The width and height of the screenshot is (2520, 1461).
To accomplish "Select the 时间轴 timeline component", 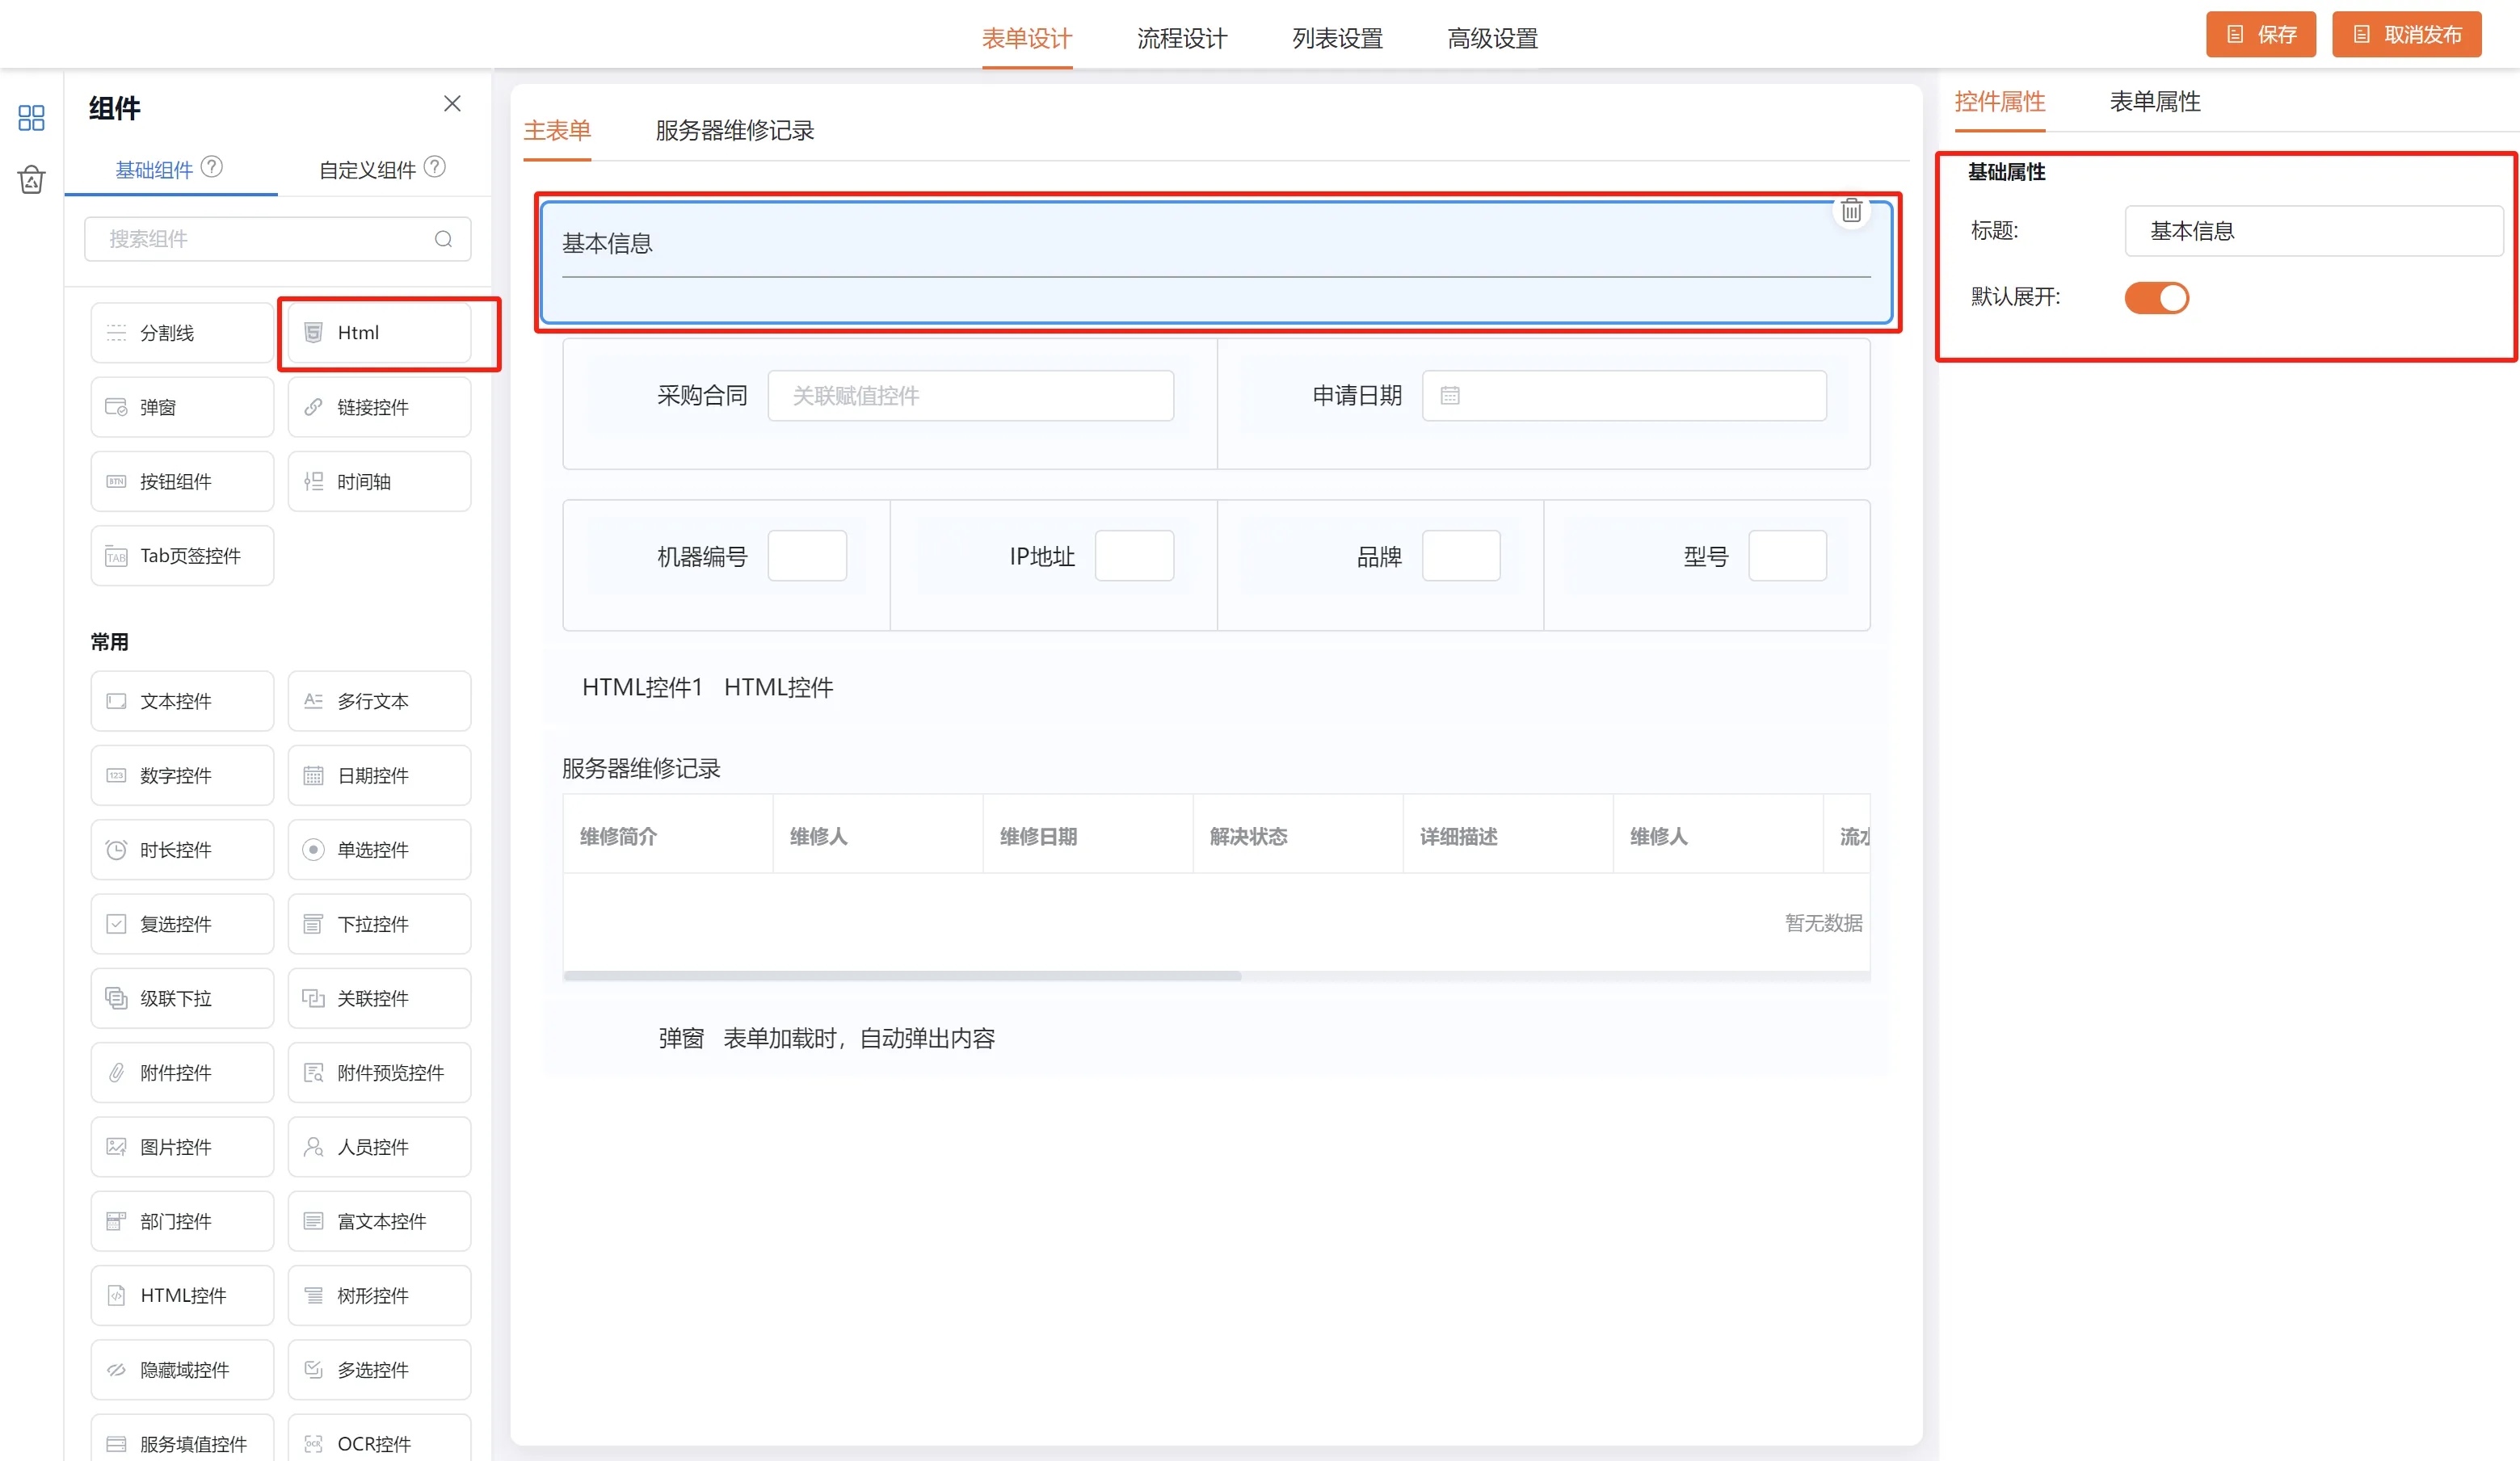I will [379, 481].
